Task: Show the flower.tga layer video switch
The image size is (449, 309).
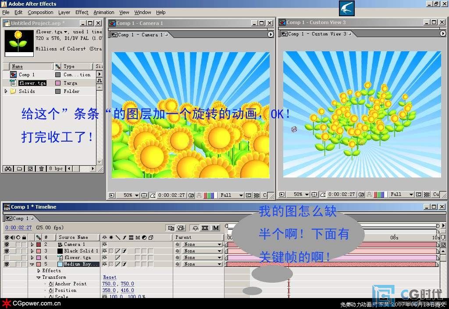Action: click(7, 258)
